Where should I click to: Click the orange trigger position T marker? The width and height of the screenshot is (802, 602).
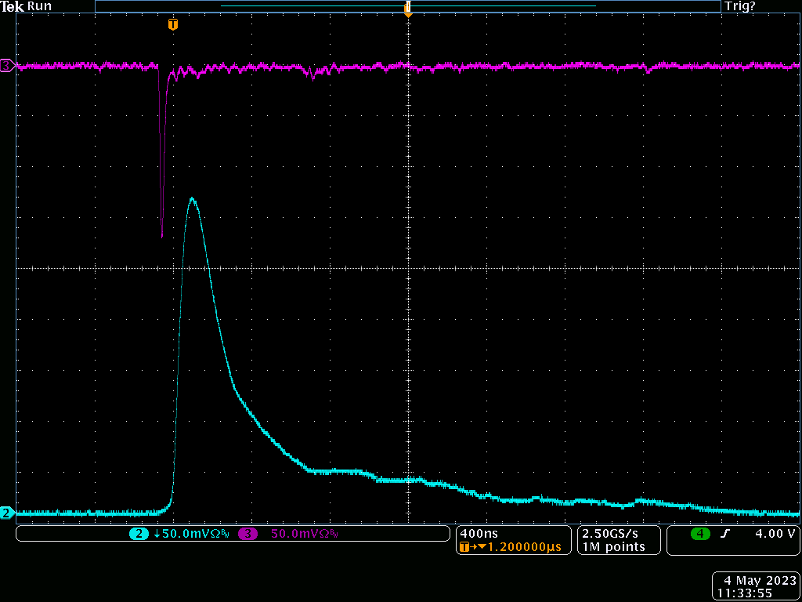click(173, 25)
